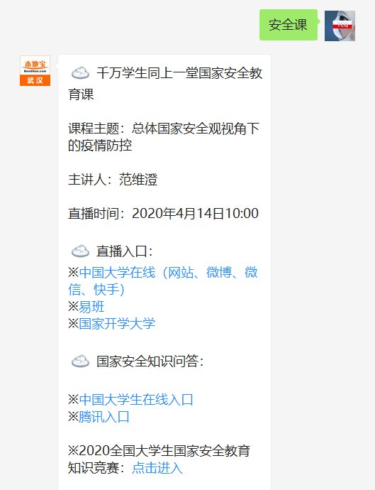Click the 国家安全知识问答 heading text

click(x=150, y=361)
